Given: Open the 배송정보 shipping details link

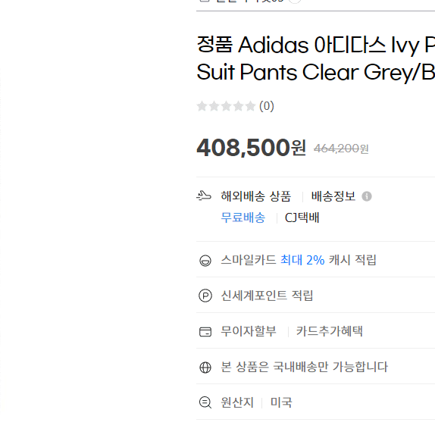Looking at the screenshot, I should [x=333, y=196].
